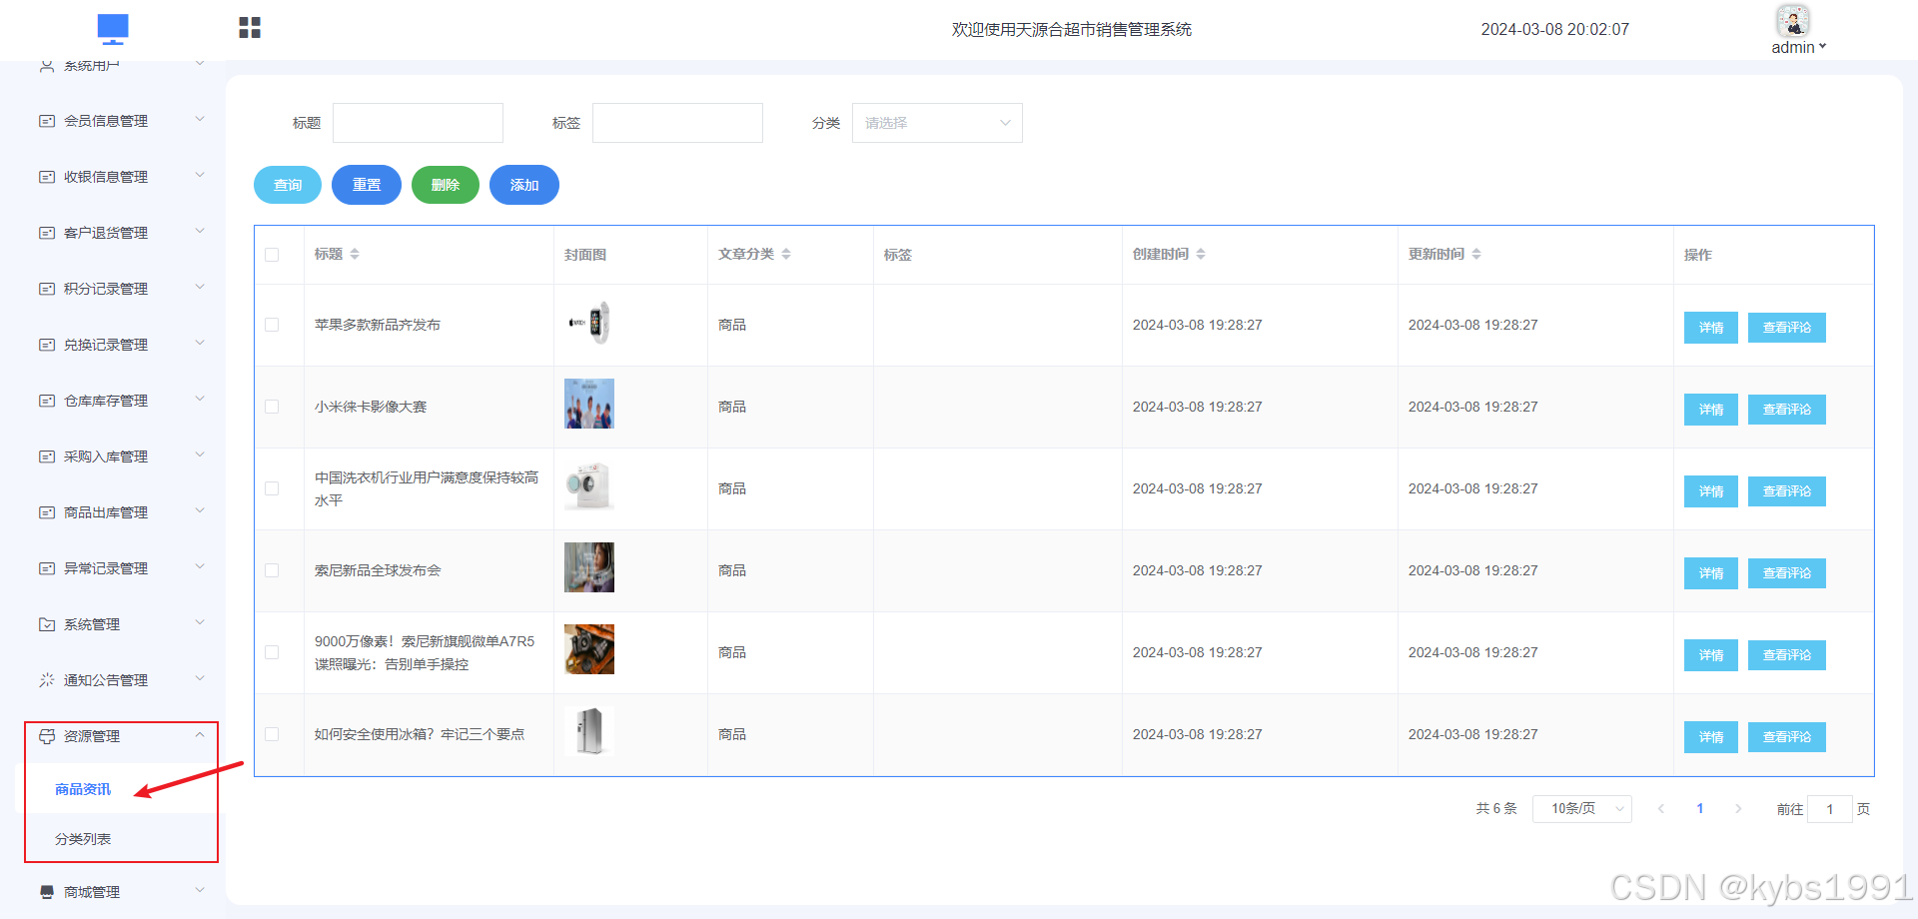Click the 异常记录管理 menu icon
The height and width of the screenshot is (919, 1918).
click(47, 568)
